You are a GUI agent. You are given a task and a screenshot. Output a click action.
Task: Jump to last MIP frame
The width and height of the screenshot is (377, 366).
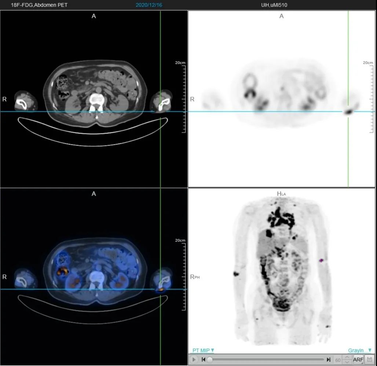(329, 359)
